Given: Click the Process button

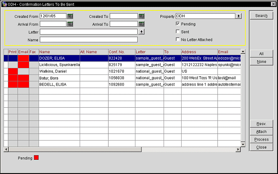Looking at the screenshot, I should [261, 139].
